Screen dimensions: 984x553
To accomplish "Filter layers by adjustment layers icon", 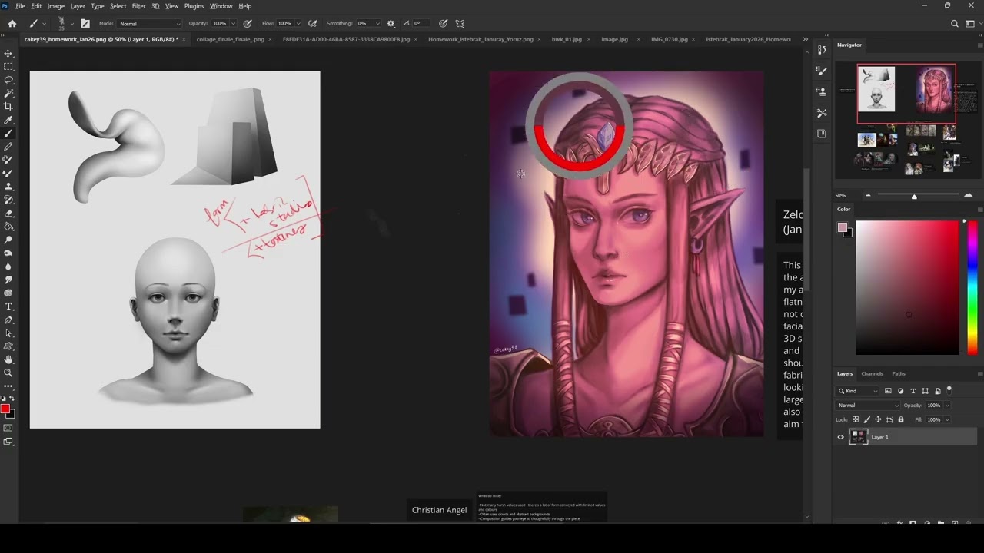I will [x=900, y=391].
